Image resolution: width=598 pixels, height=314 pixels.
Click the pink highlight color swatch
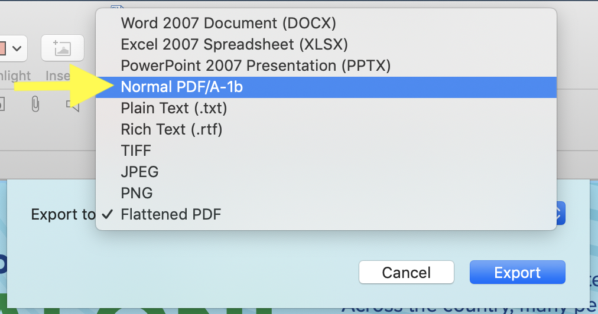pyautogui.click(x=2, y=48)
